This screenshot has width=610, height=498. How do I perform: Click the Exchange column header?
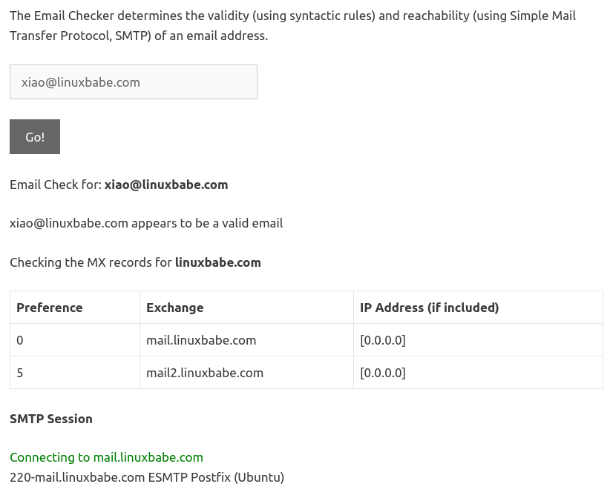(175, 308)
